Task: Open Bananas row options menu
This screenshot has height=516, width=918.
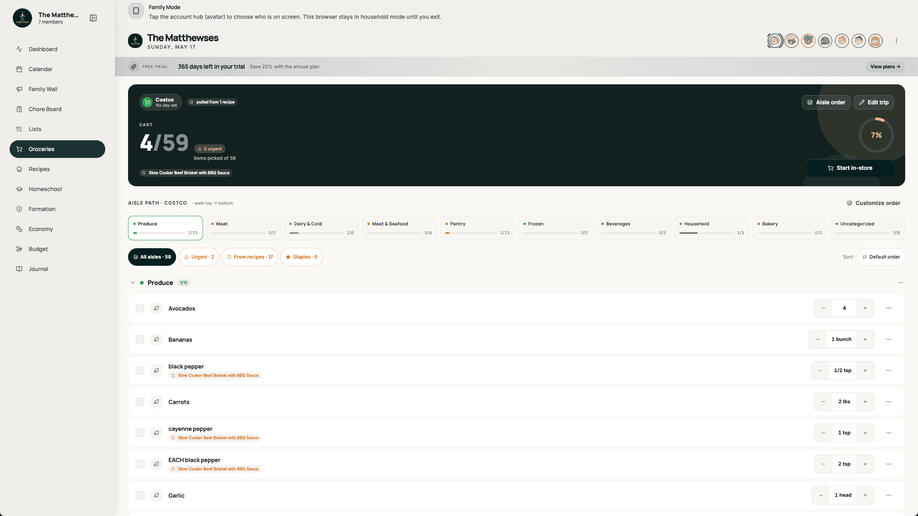Action: pyautogui.click(x=889, y=339)
